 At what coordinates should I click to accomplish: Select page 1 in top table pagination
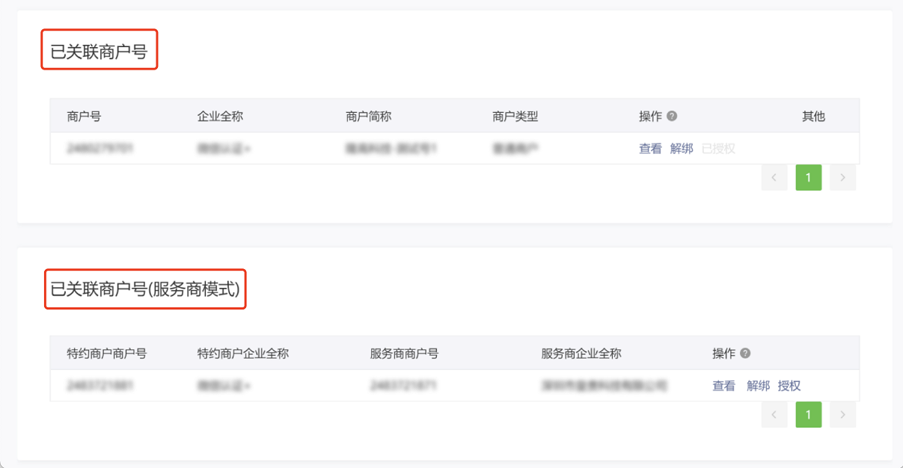pos(809,178)
